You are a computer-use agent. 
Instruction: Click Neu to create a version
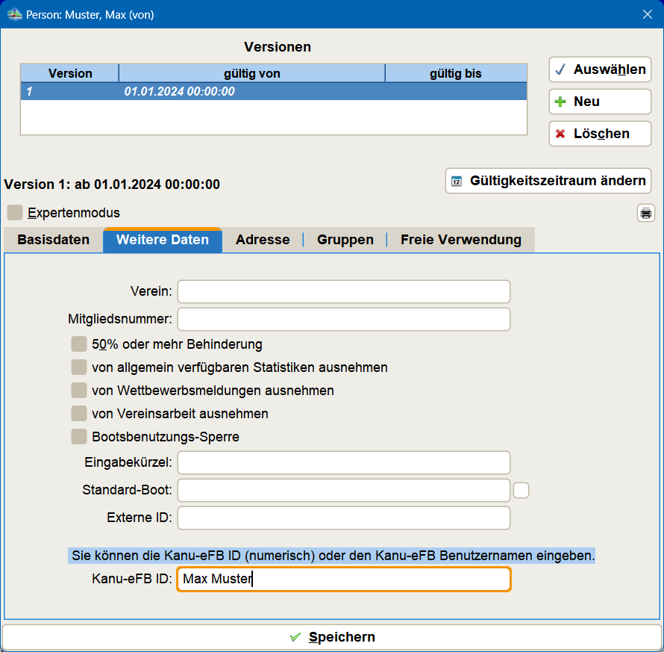(600, 102)
